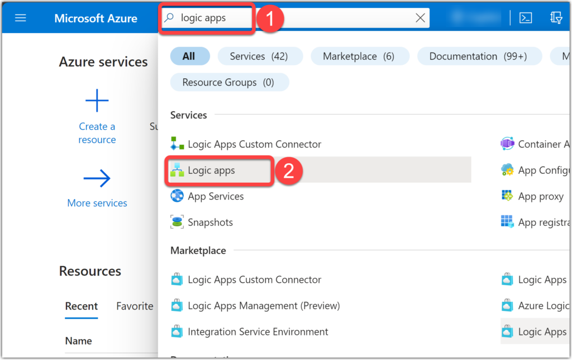Viewport: 572px width, 360px height.
Task: Open the directories and subscriptions filter icon
Action: coord(556,18)
